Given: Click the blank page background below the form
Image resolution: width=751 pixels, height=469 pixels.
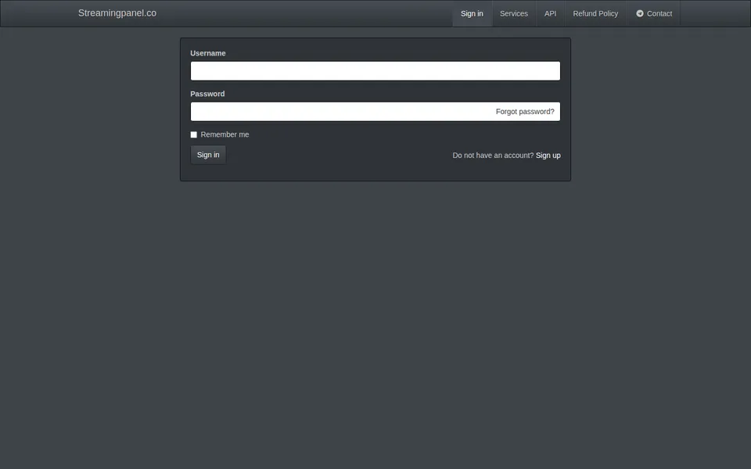Looking at the screenshot, I should (x=375, y=325).
